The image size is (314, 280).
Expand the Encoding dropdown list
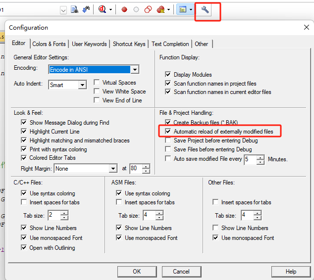(135, 70)
